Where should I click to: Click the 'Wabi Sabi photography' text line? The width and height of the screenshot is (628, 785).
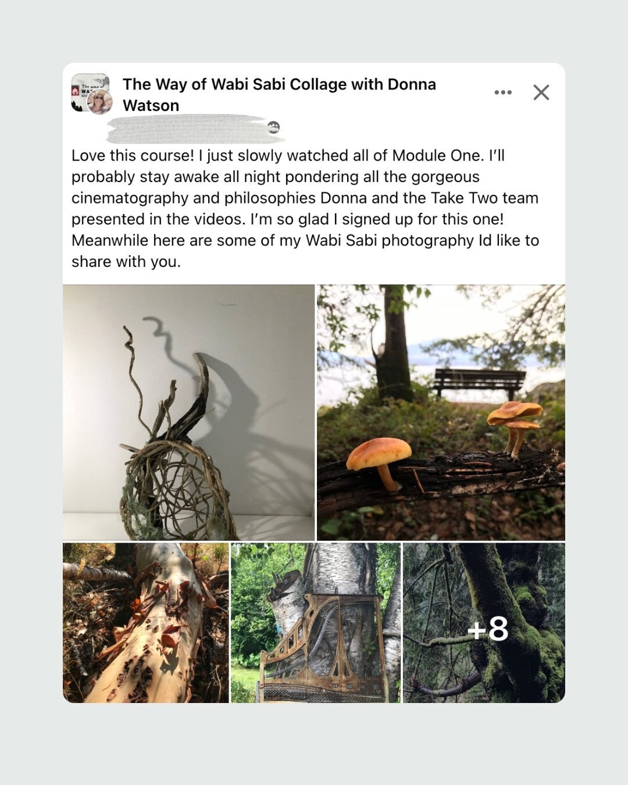(305, 240)
